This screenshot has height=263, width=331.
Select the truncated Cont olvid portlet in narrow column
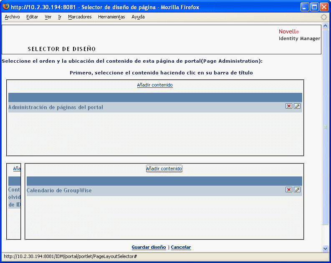[14, 197]
